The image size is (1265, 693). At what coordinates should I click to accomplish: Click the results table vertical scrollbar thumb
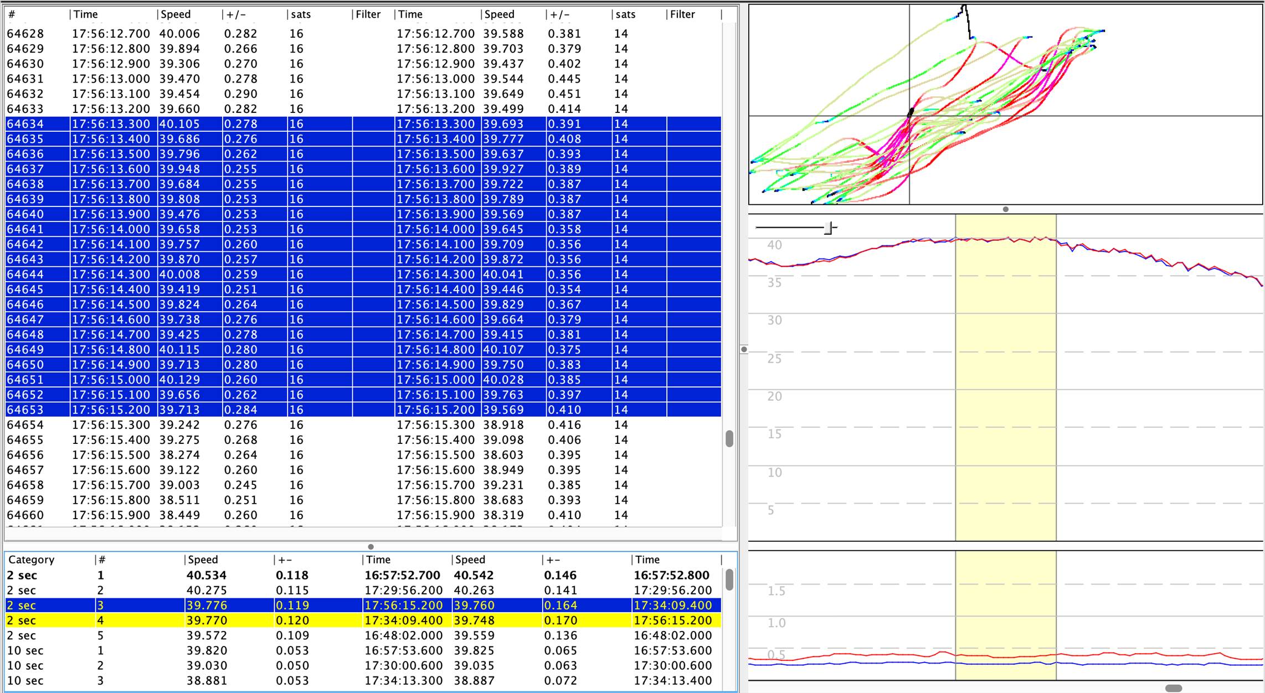coord(729,580)
